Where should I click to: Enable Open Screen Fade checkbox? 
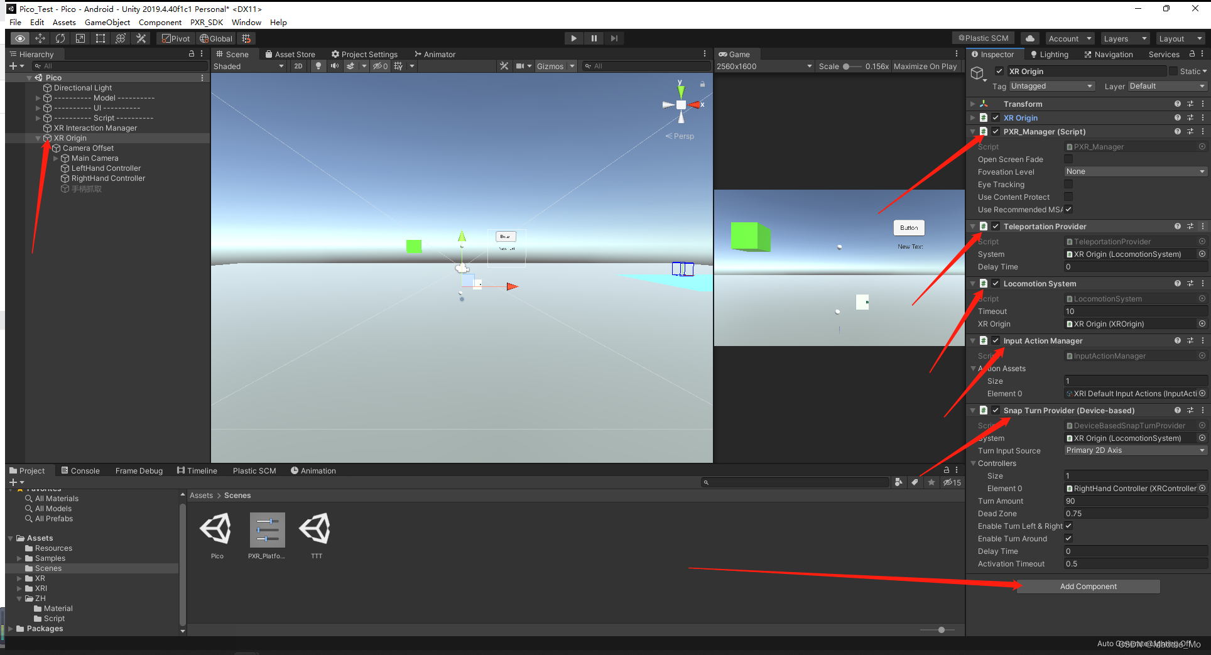click(1068, 159)
